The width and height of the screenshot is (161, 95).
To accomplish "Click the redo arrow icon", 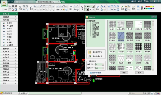I will (12, 2).
